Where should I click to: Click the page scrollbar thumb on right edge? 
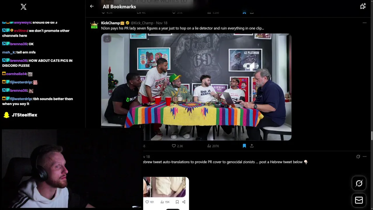click(372, 136)
